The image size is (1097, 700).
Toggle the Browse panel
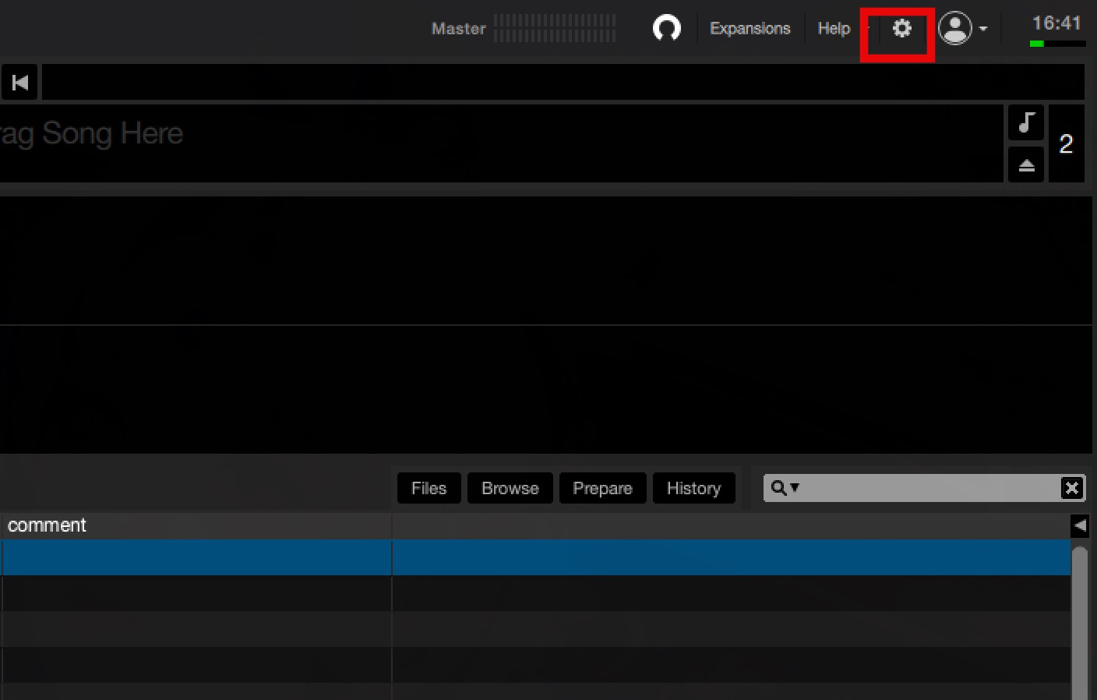(510, 488)
